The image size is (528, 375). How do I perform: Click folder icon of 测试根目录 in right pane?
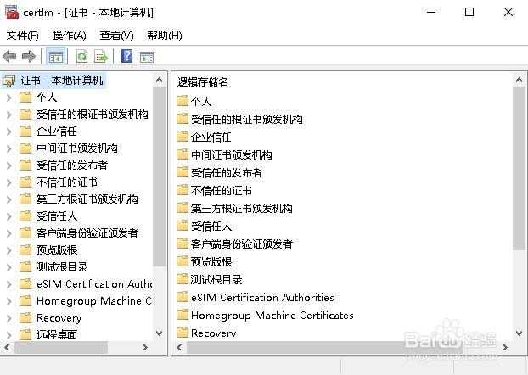tap(183, 279)
